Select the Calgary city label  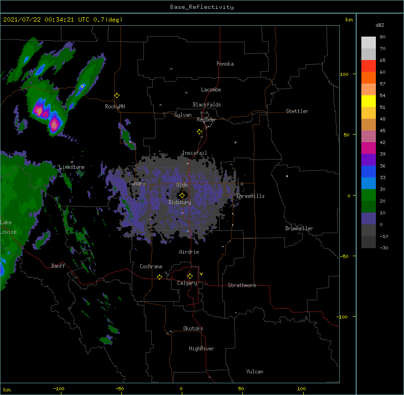point(187,283)
